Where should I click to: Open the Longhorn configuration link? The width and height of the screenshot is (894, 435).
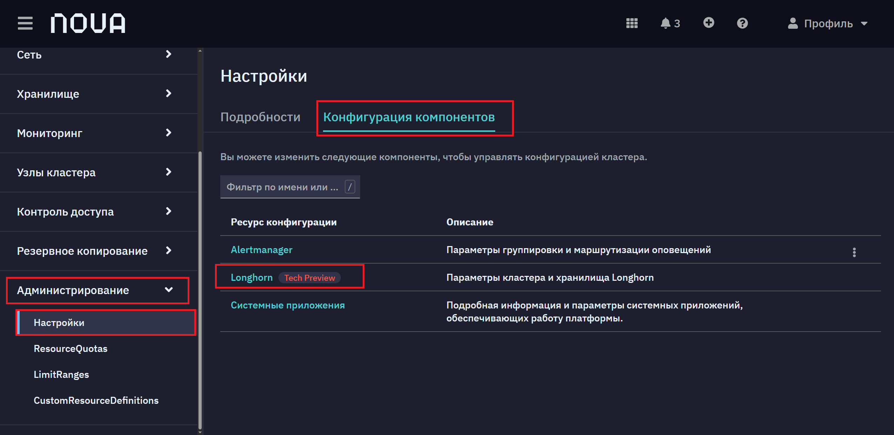pyautogui.click(x=251, y=278)
